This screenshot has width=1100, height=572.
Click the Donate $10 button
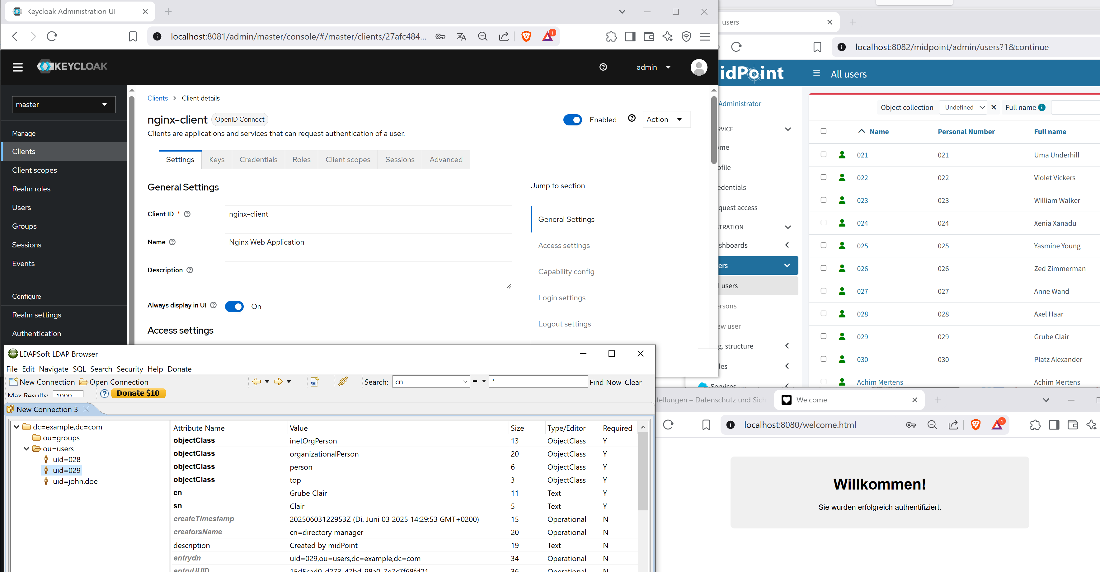pyautogui.click(x=138, y=393)
